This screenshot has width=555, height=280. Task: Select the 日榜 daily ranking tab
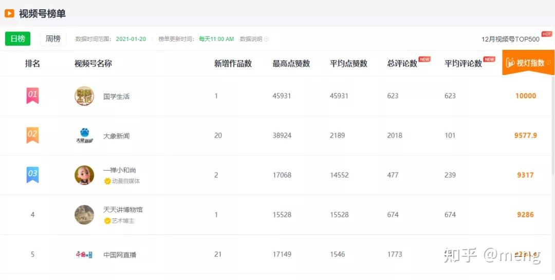(17, 39)
